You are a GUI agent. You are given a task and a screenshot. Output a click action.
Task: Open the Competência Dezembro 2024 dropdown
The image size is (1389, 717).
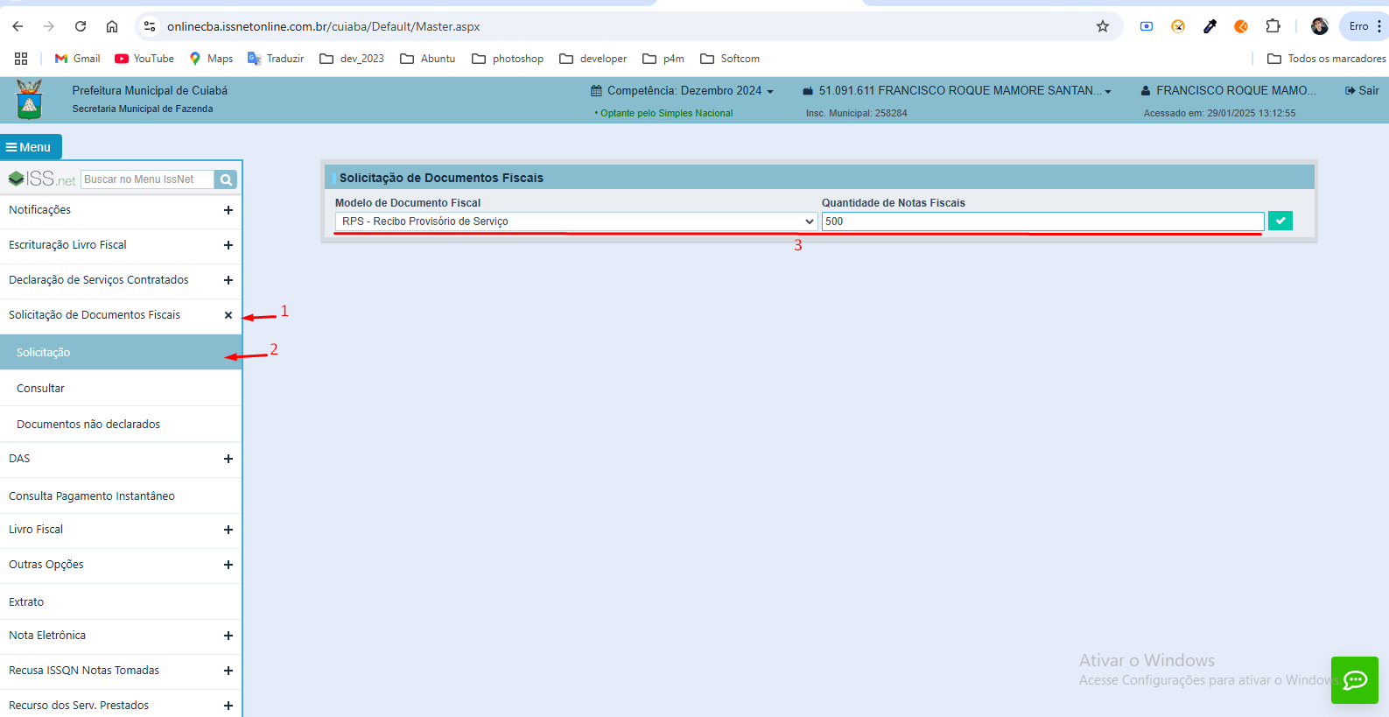[683, 91]
